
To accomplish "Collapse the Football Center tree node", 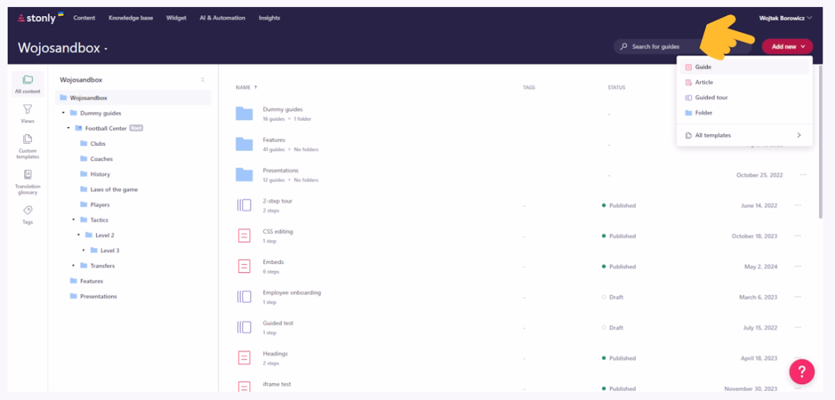I will tap(68, 128).
